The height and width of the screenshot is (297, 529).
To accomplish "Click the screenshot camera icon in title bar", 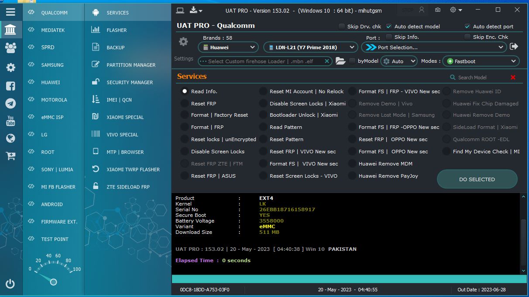I will [x=438, y=10].
